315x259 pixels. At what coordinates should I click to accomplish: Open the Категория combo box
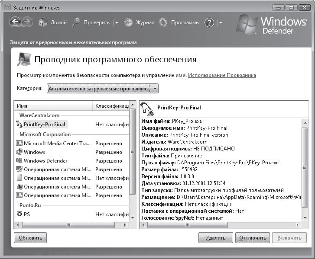coord(102,89)
